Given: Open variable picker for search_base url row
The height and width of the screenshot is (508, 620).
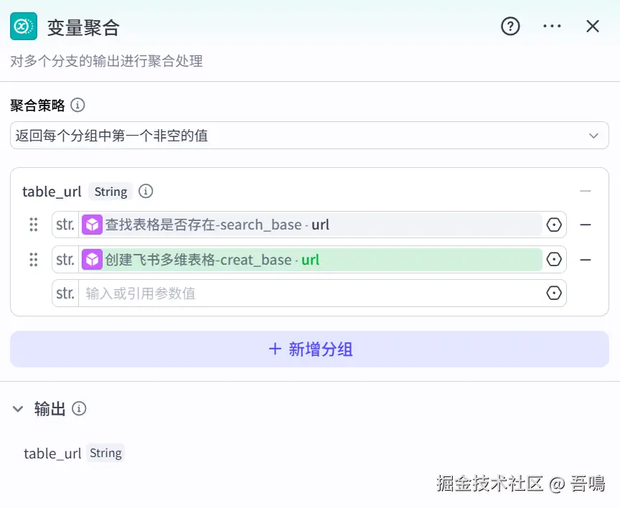Looking at the screenshot, I should click(x=554, y=225).
